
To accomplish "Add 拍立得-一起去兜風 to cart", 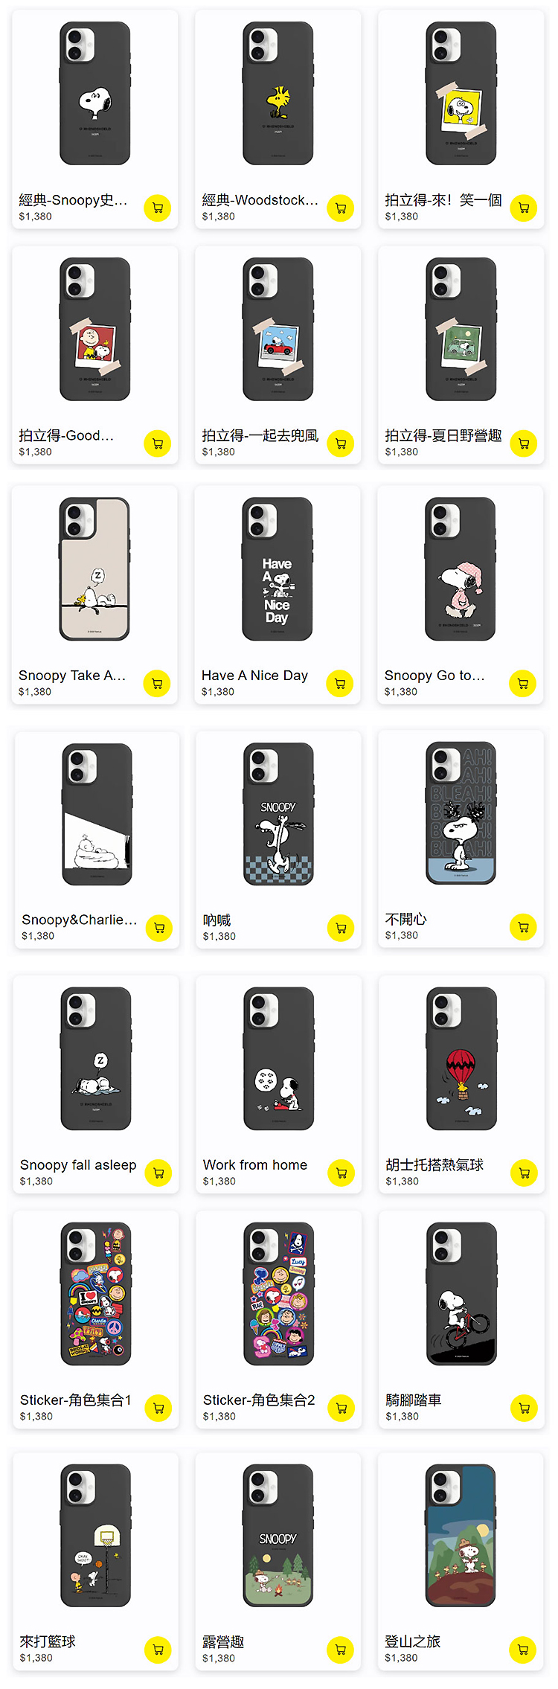I will pos(341,444).
